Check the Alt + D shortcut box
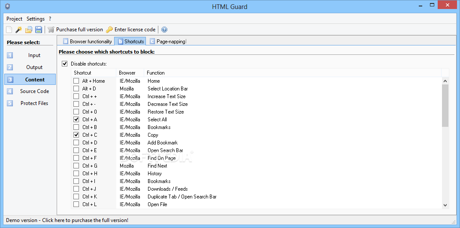 coord(76,89)
